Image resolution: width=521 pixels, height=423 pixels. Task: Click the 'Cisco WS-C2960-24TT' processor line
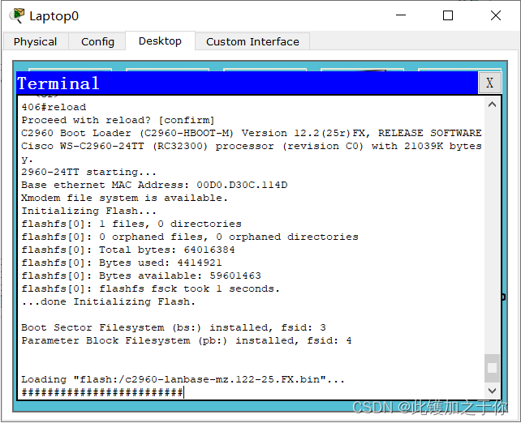pos(252,146)
